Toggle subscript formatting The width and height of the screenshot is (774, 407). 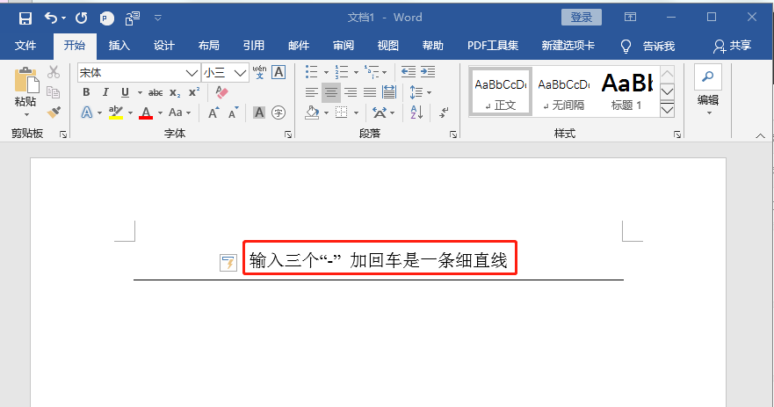(175, 92)
